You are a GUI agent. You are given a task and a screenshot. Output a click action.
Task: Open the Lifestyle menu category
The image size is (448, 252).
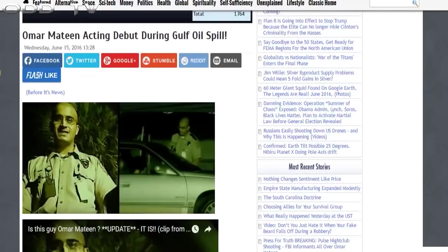[295, 3]
